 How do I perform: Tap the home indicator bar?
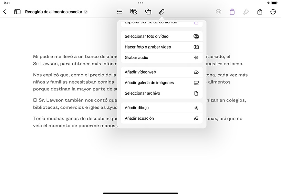coord(140,193)
